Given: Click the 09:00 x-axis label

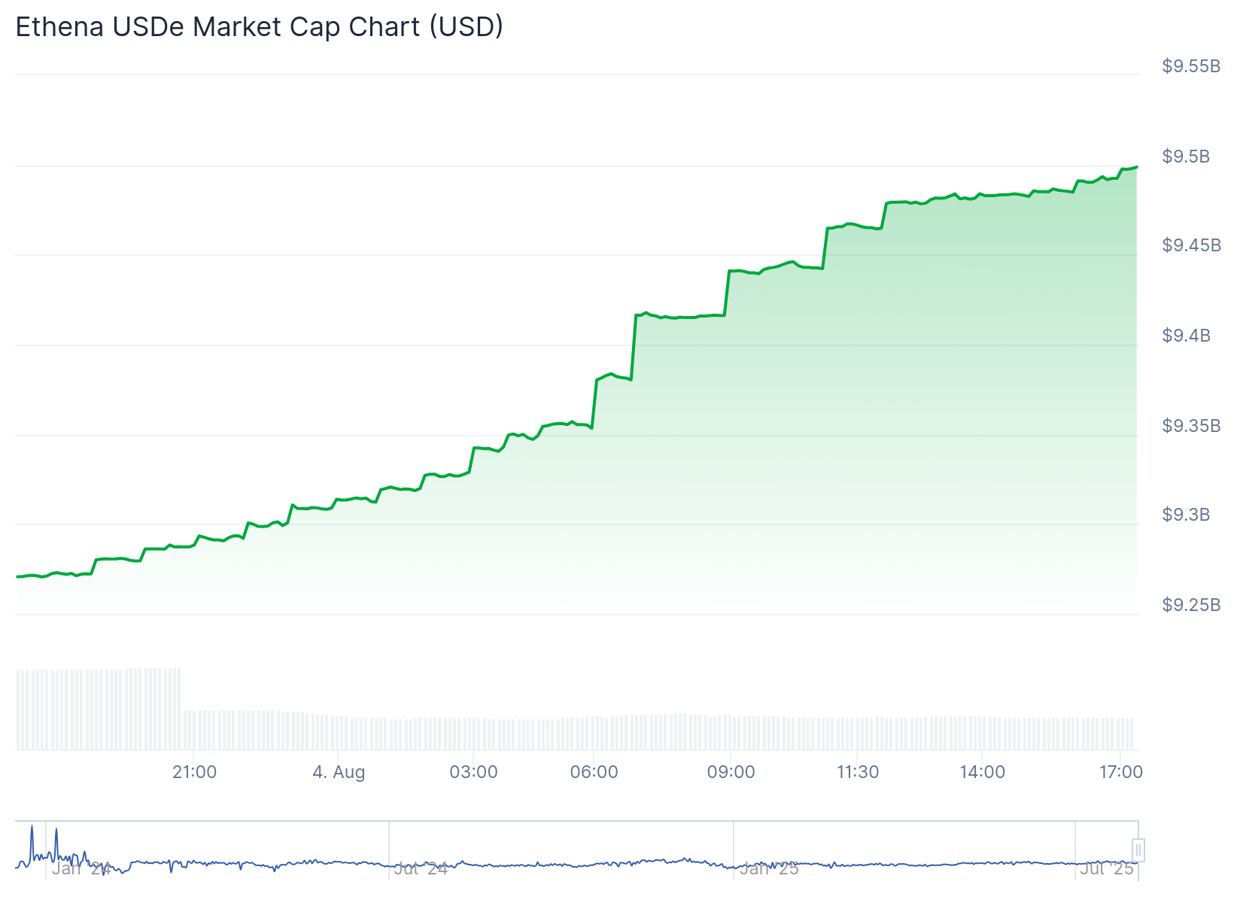Looking at the screenshot, I should [731, 772].
